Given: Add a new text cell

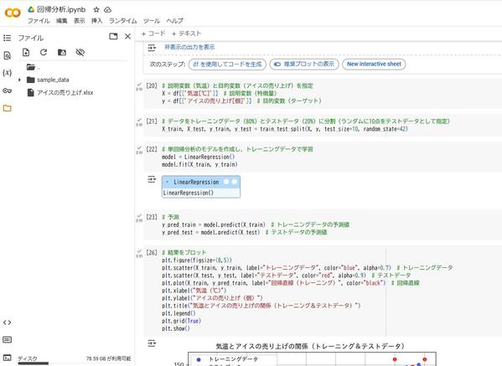Looking at the screenshot, I should coord(186,34).
